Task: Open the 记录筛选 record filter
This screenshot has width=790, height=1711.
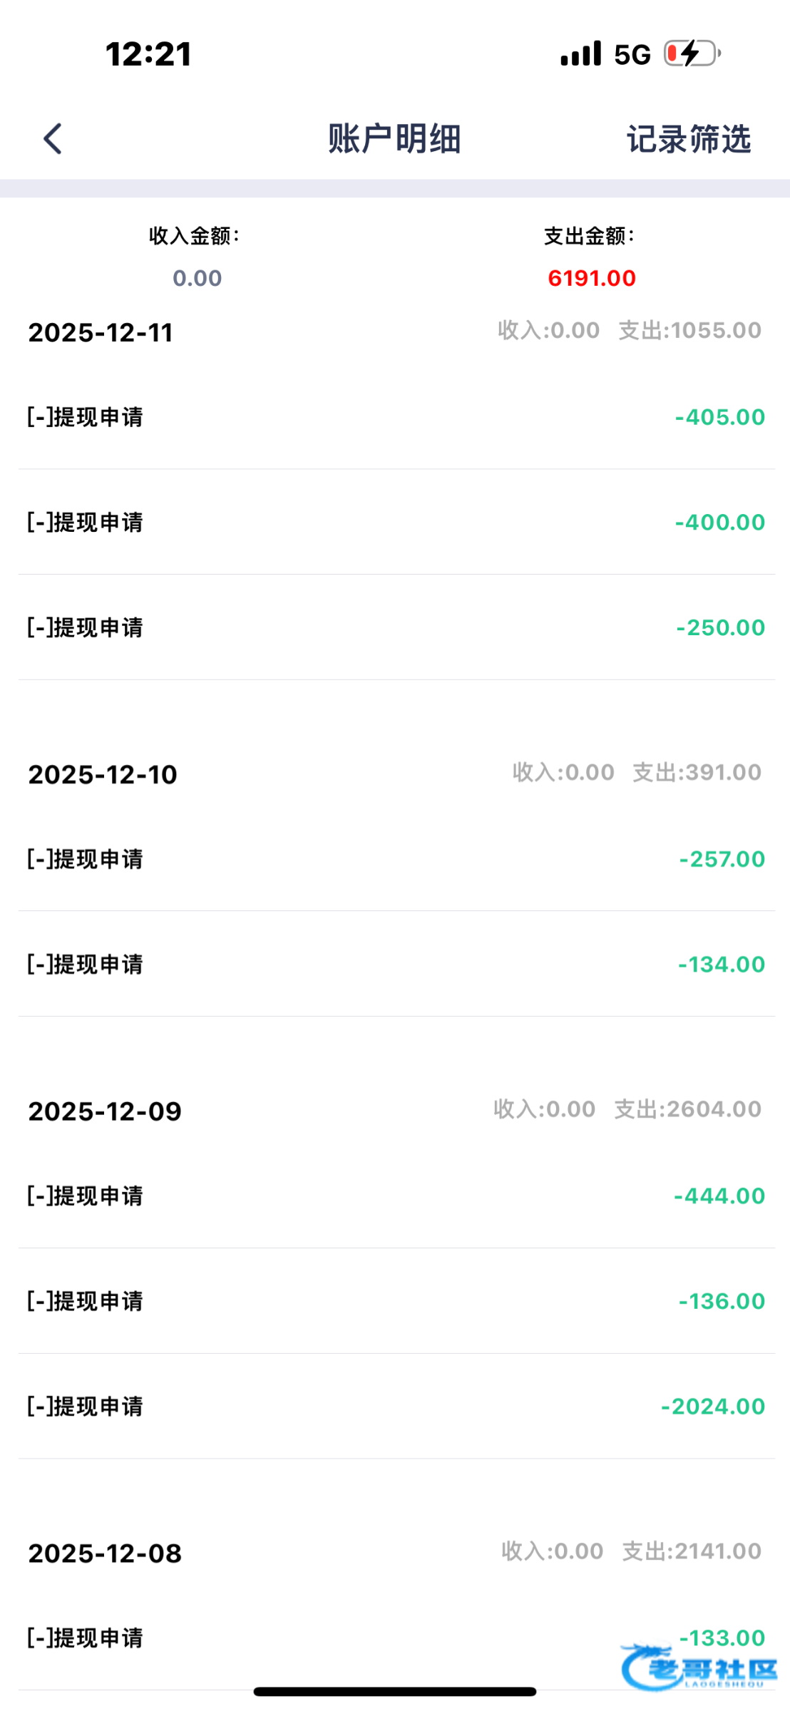Action: 688,139
